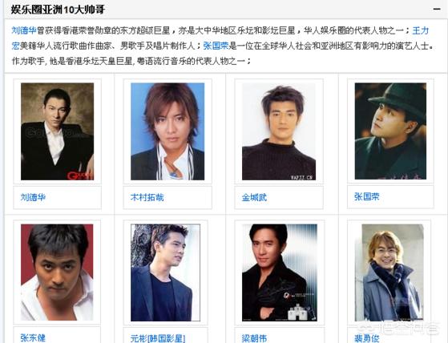This screenshot has height=343, width=448.
Task: Click the 元彬 photo thumbnail
Action: coord(165,272)
